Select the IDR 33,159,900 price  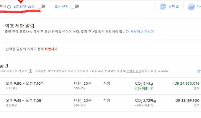[187, 100]
